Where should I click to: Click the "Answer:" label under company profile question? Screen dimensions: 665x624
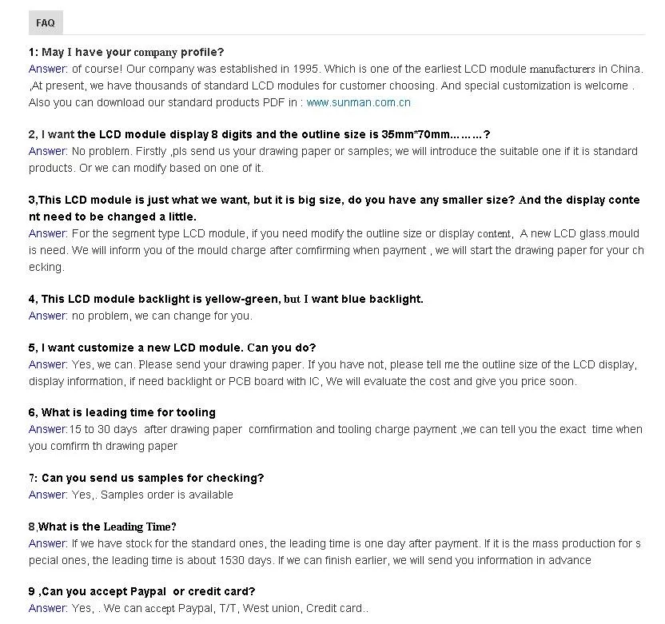pos(48,69)
